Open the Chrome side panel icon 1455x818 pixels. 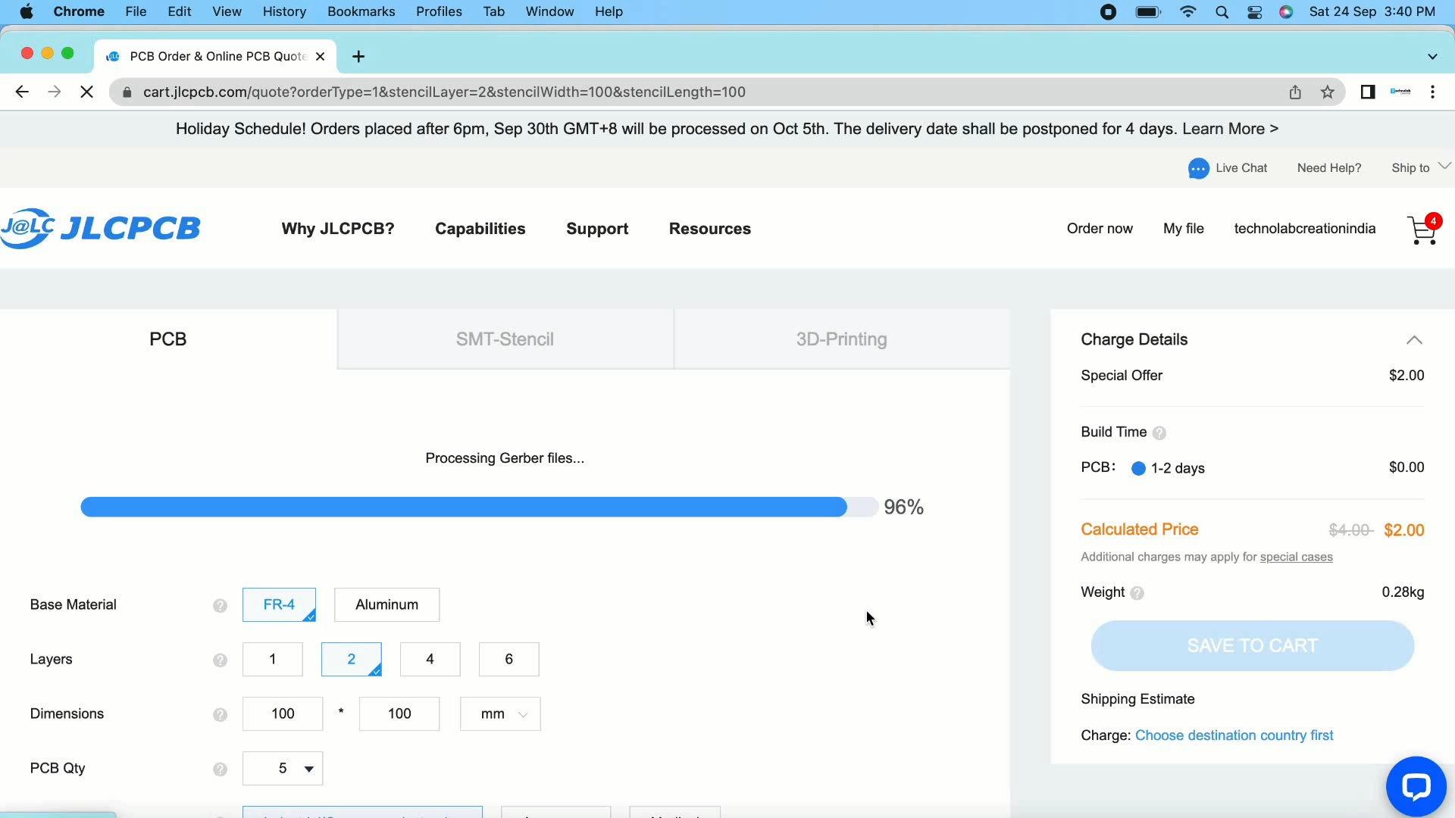coord(1367,92)
